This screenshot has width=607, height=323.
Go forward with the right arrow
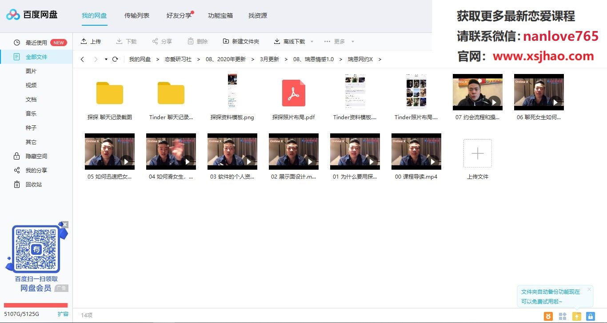pos(96,59)
